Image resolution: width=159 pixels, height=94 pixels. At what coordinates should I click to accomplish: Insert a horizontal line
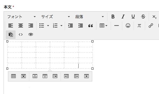click(116, 25)
